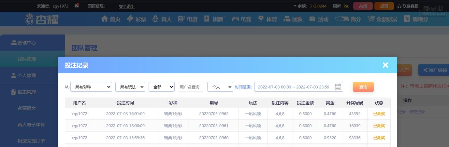Click the 活动 gift icon

[312, 19]
